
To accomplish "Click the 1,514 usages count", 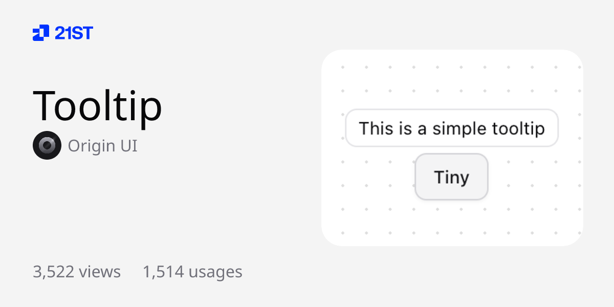I will click(192, 272).
